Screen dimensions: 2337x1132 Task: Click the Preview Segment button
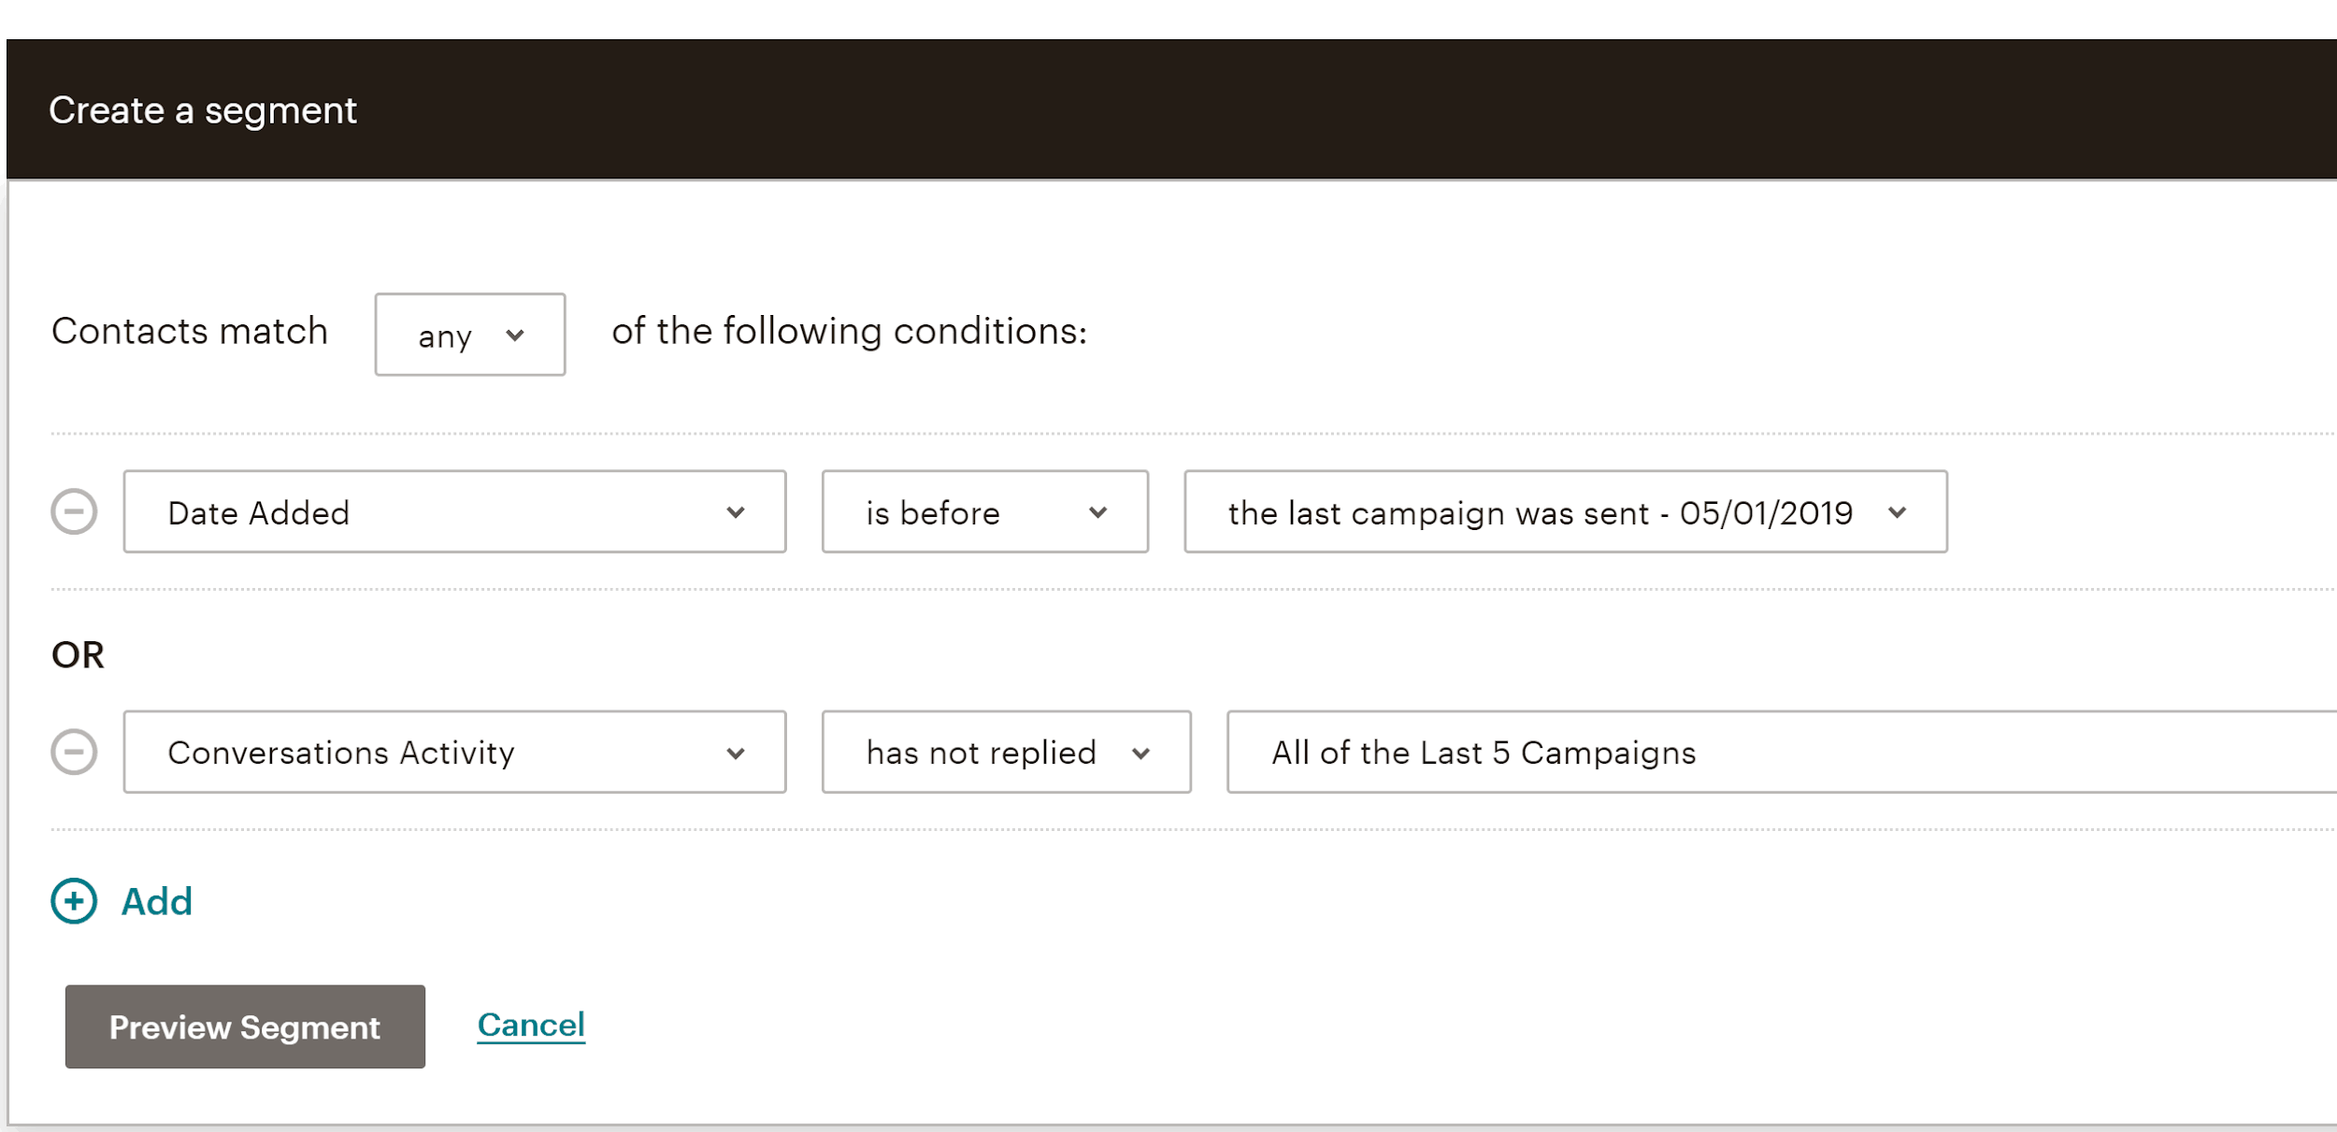click(x=245, y=1025)
